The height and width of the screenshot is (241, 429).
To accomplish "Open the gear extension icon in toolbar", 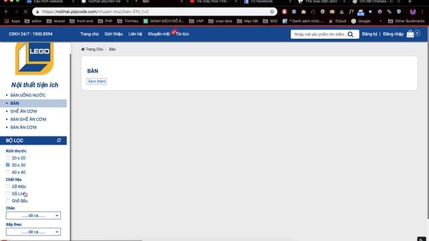I will [x=379, y=12].
